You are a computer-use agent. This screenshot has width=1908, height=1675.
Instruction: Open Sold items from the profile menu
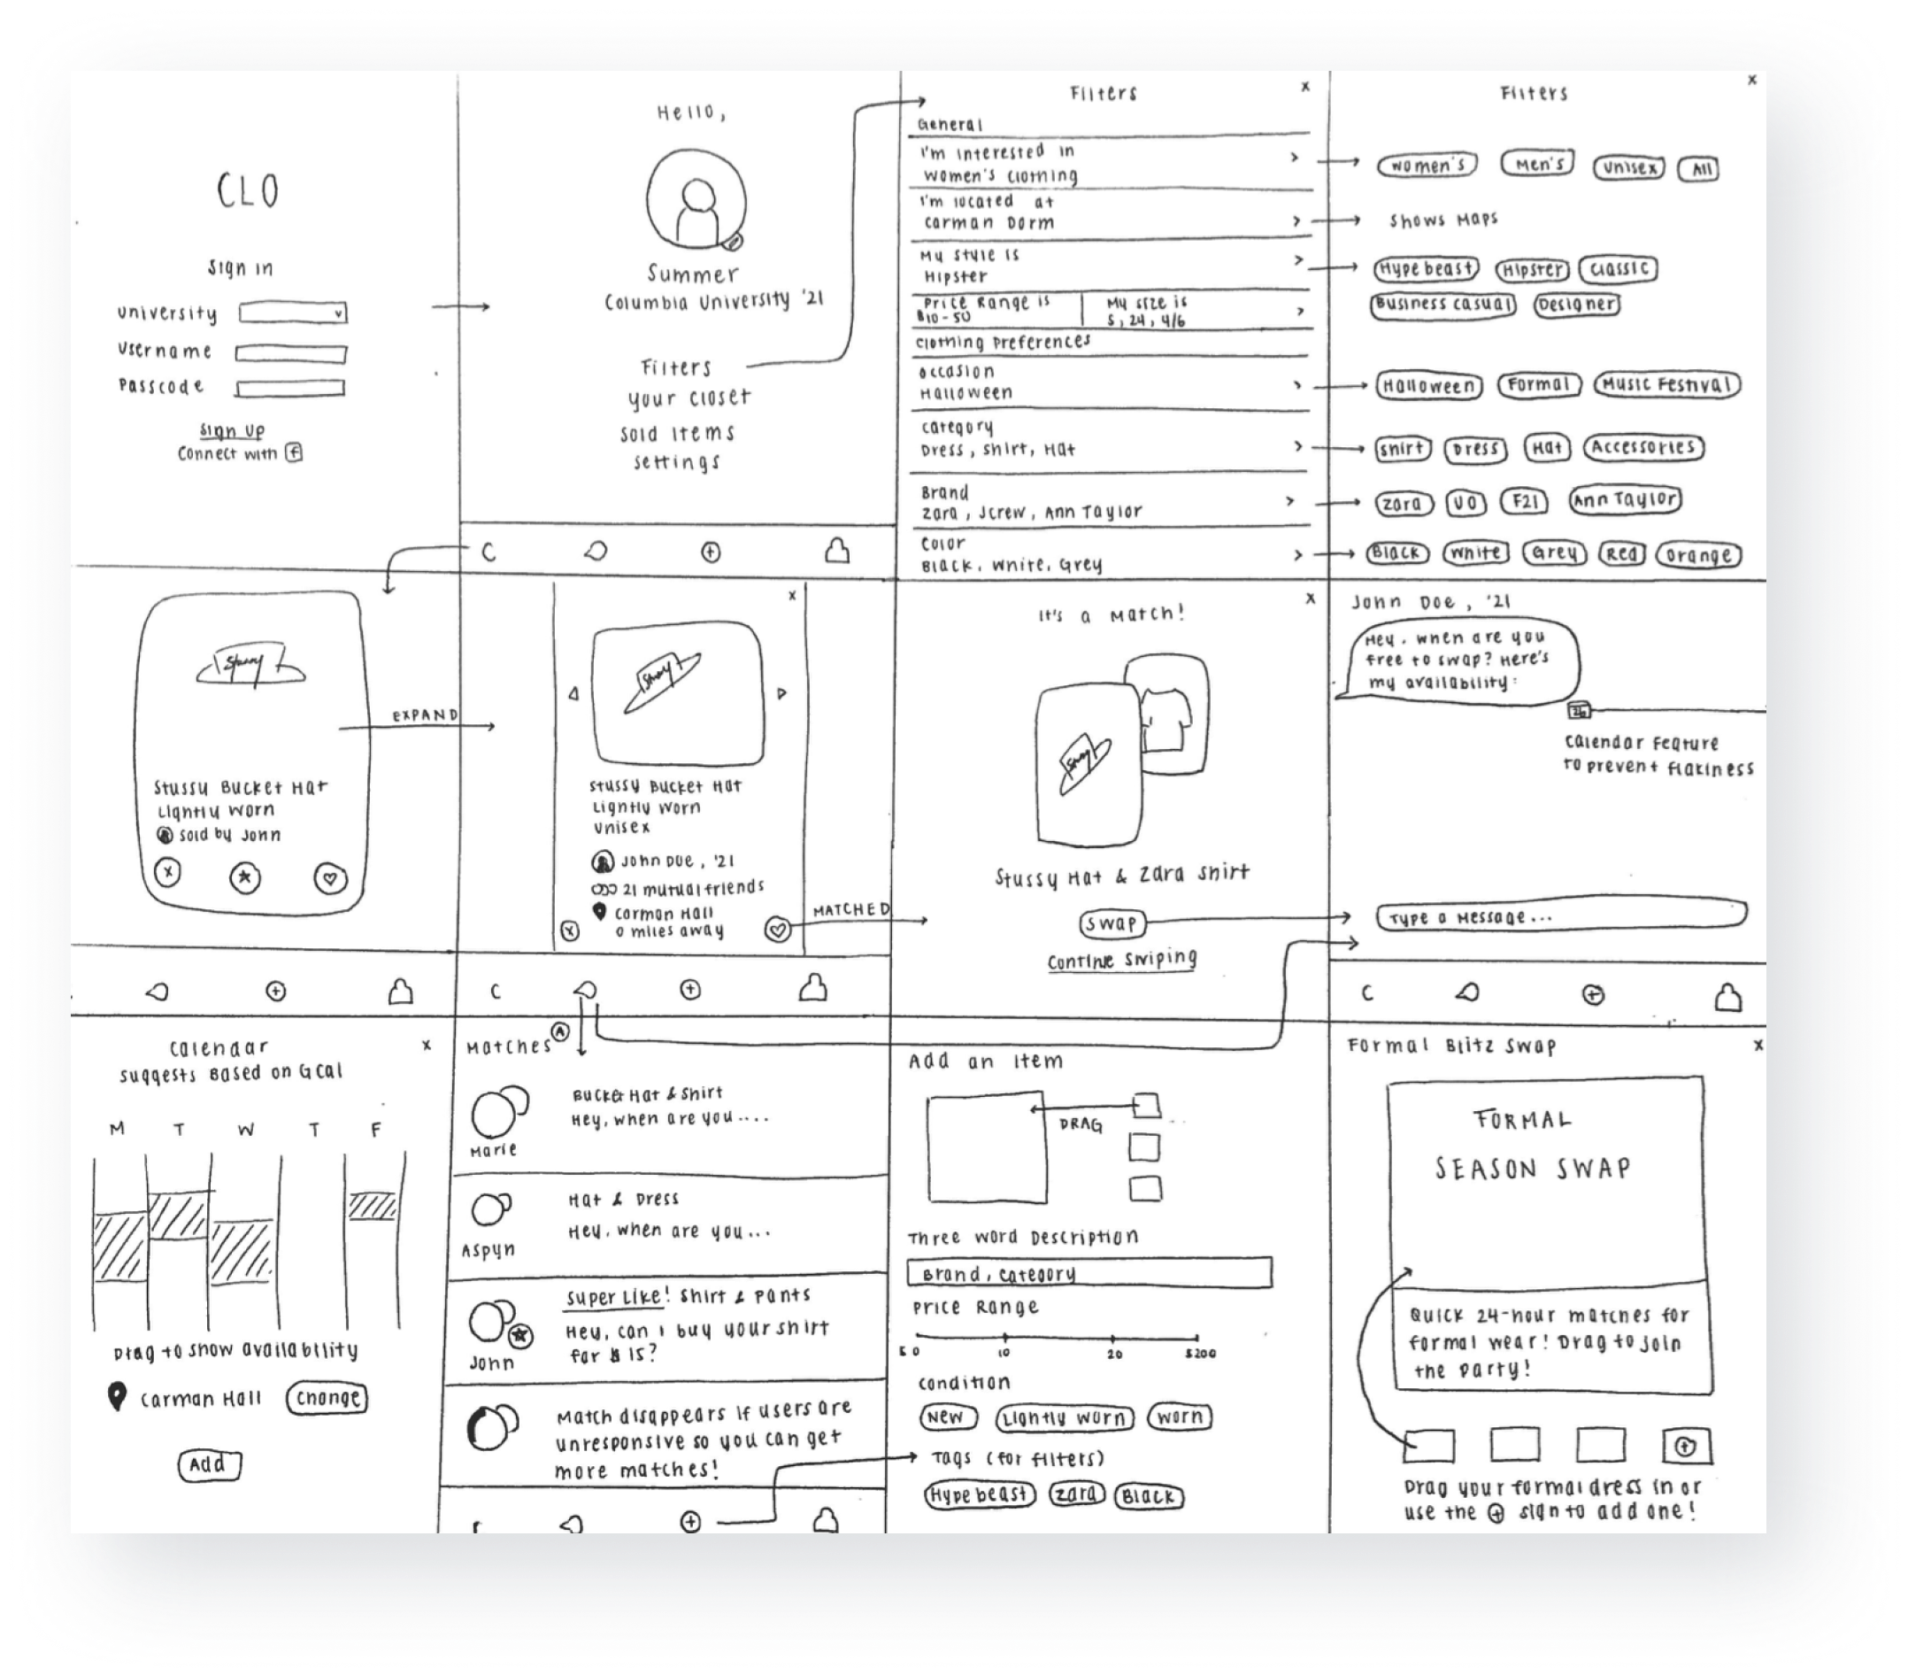pos(678,434)
